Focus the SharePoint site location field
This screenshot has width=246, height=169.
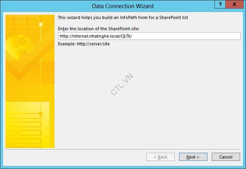click(x=149, y=36)
